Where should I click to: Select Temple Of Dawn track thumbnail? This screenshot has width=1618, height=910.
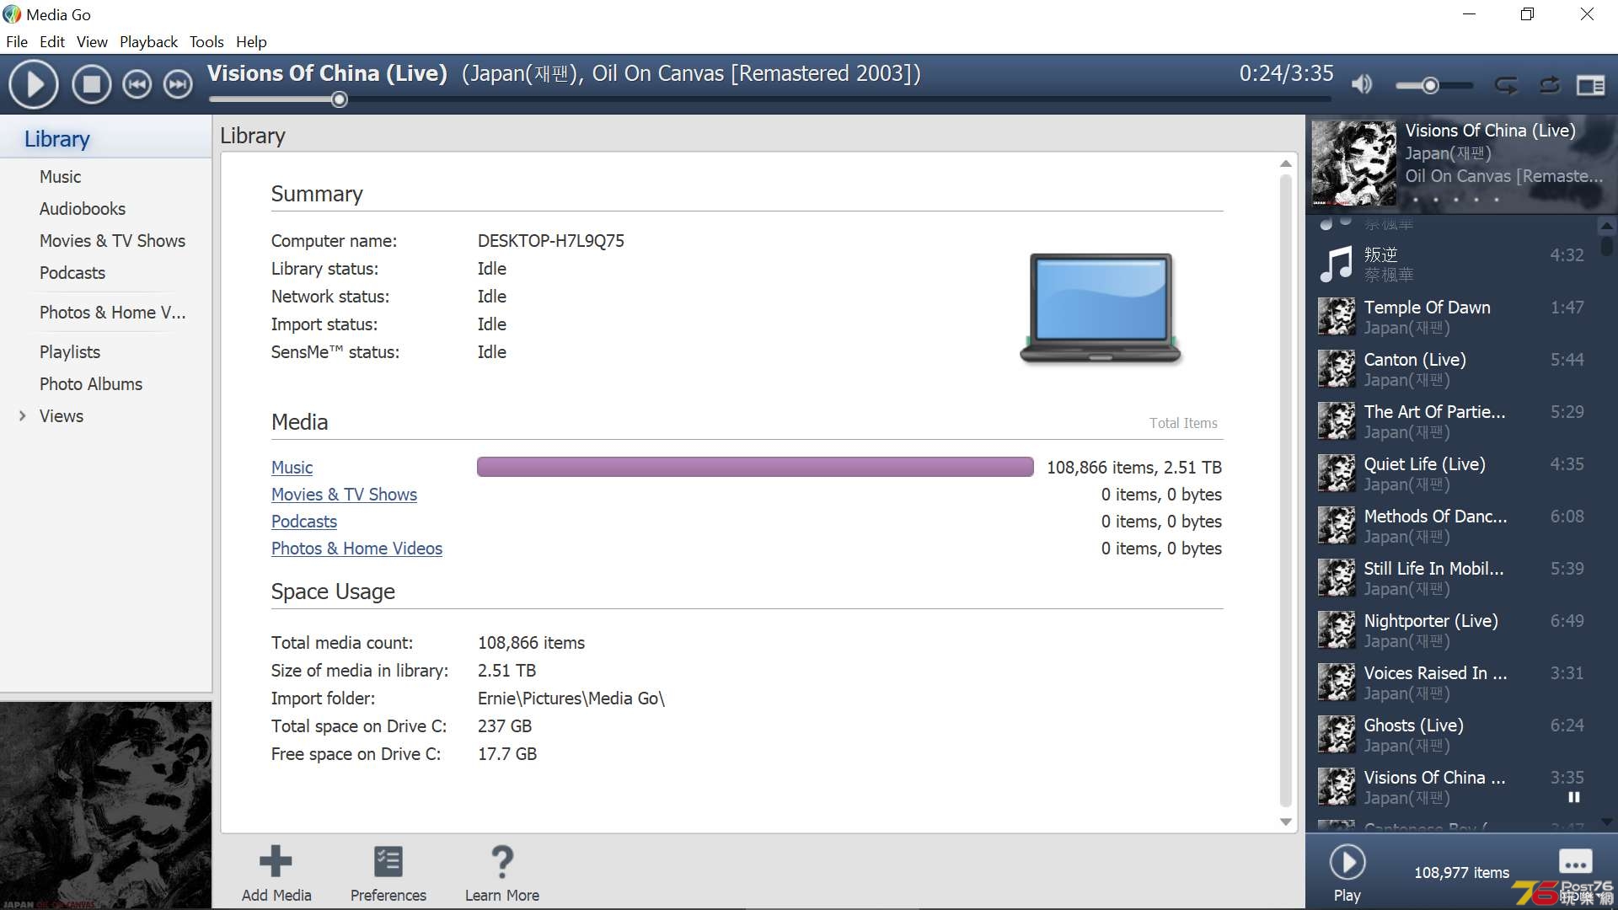point(1337,317)
